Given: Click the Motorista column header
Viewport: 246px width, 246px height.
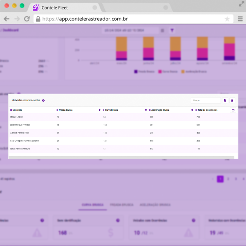Looking at the screenshot, I should [x=17, y=110].
